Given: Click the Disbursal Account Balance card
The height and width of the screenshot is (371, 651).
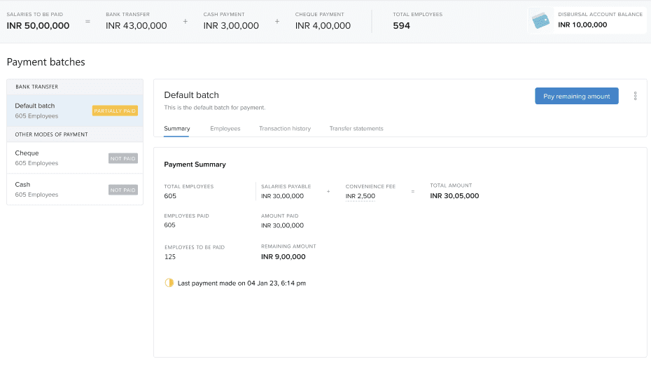Looking at the screenshot, I should [x=588, y=20].
